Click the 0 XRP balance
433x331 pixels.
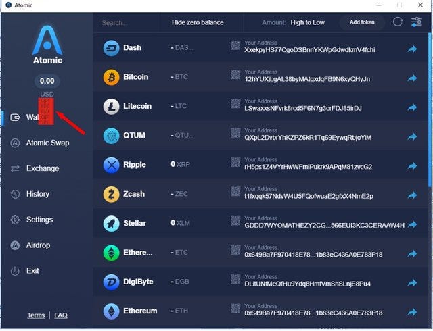click(x=180, y=164)
